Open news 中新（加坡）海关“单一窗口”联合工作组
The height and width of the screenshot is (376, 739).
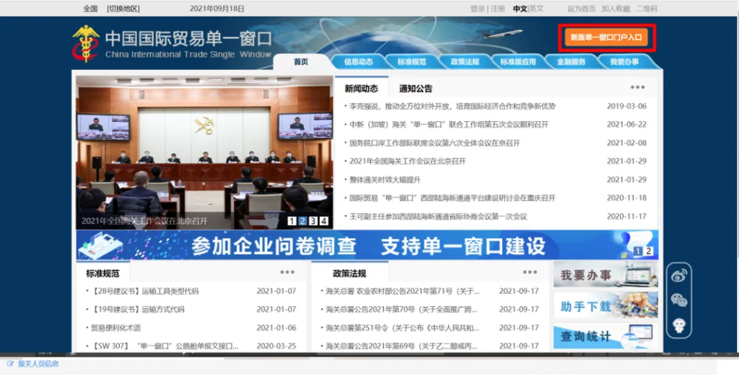pyautogui.click(x=449, y=125)
